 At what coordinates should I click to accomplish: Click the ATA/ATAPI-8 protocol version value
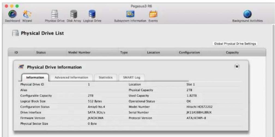click(x=196, y=118)
